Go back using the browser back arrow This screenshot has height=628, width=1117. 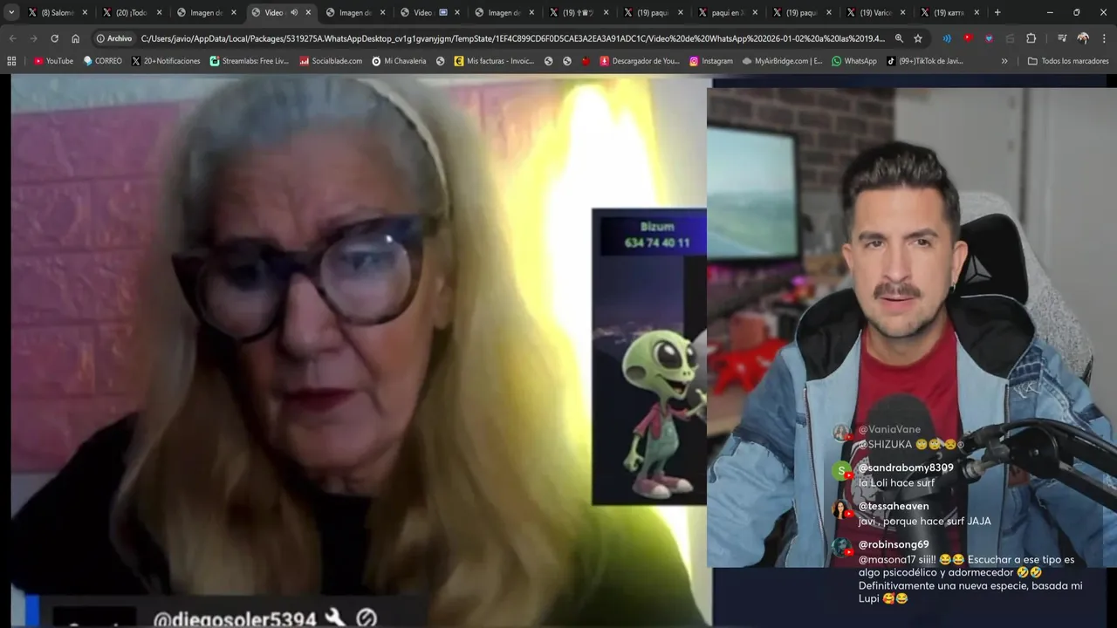[12, 38]
